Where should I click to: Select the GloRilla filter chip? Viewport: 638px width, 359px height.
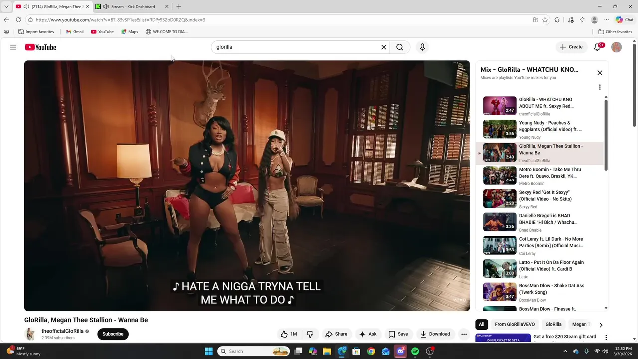553,324
